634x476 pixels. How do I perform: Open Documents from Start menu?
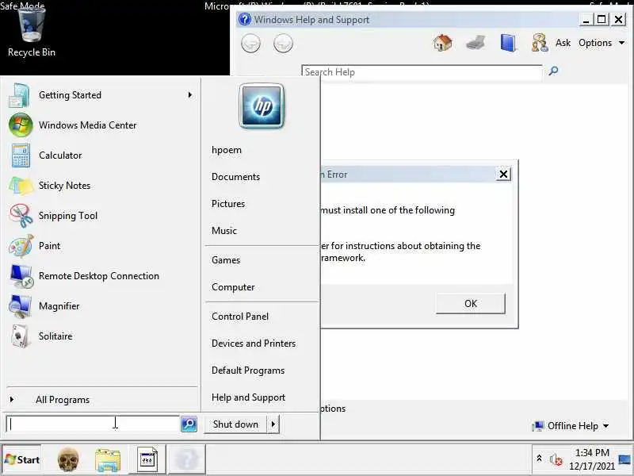tap(235, 177)
